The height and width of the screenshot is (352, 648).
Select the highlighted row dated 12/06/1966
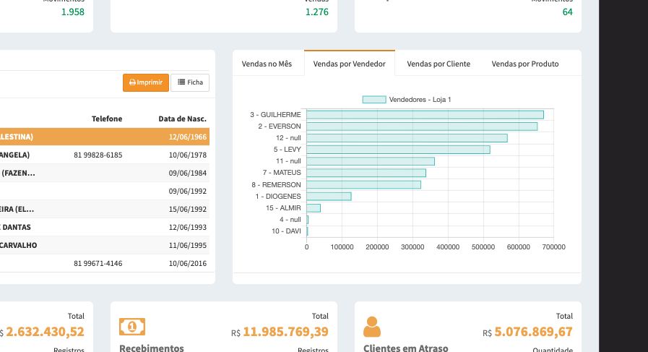105,137
